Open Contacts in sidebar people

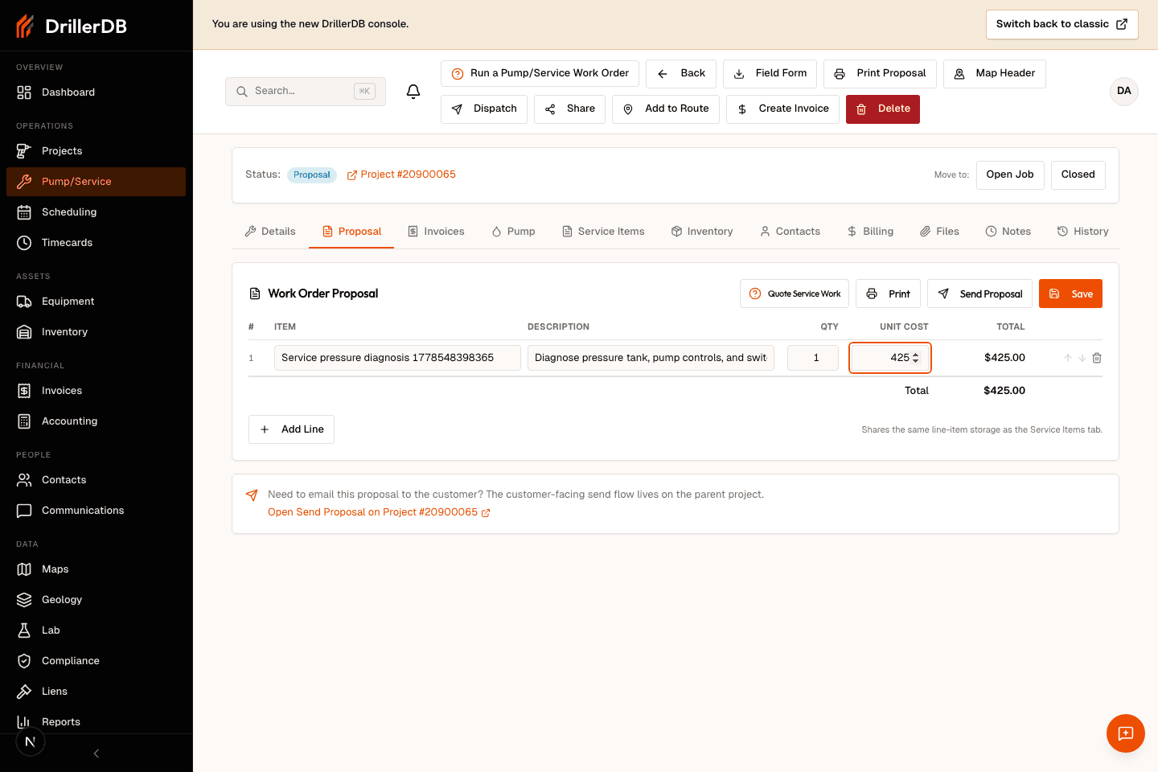[96, 480]
